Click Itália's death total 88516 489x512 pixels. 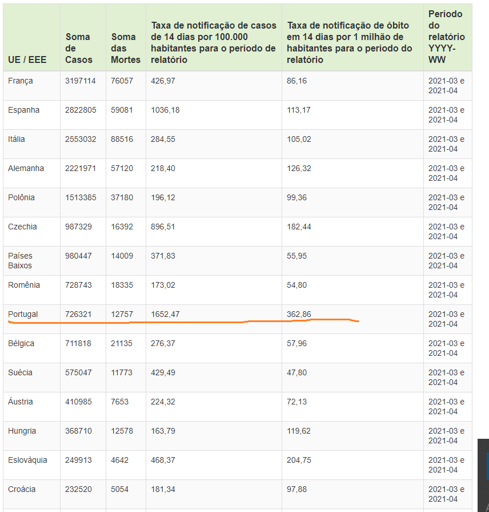(122, 140)
